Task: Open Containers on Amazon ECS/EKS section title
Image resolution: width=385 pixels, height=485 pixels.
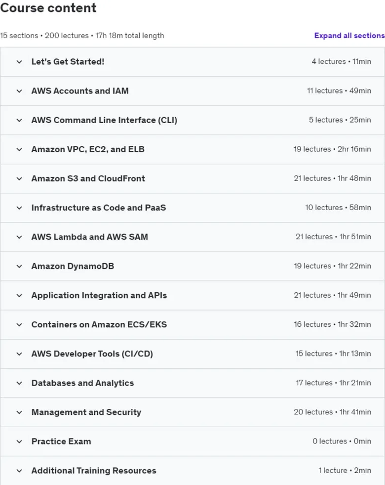Action: (x=99, y=324)
